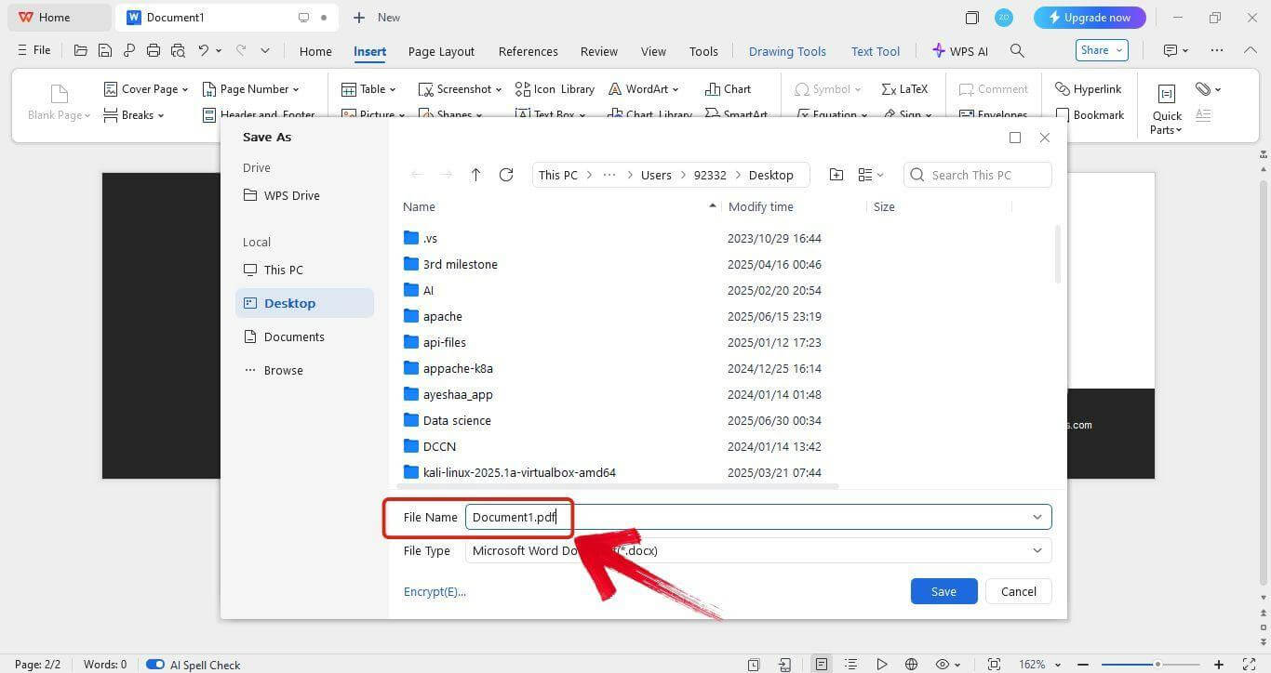
Task: Insert a Bookmark
Action: pyautogui.click(x=1090, y=115)
